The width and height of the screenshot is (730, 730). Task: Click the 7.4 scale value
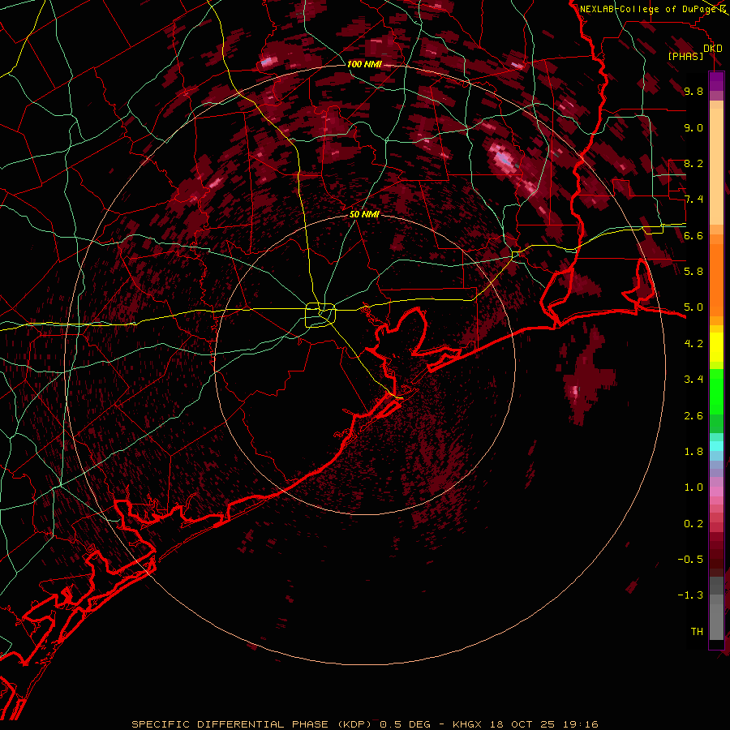pyautogui.click(x=693, y=200)
